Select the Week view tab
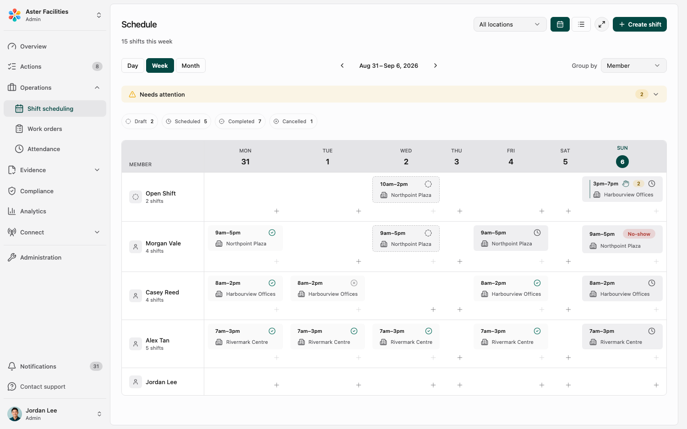 click(x=160, y=65)
